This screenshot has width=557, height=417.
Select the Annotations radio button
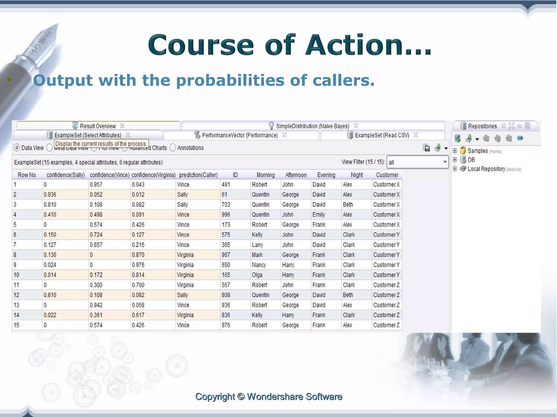pyautogui.click(x=173, y=147)
